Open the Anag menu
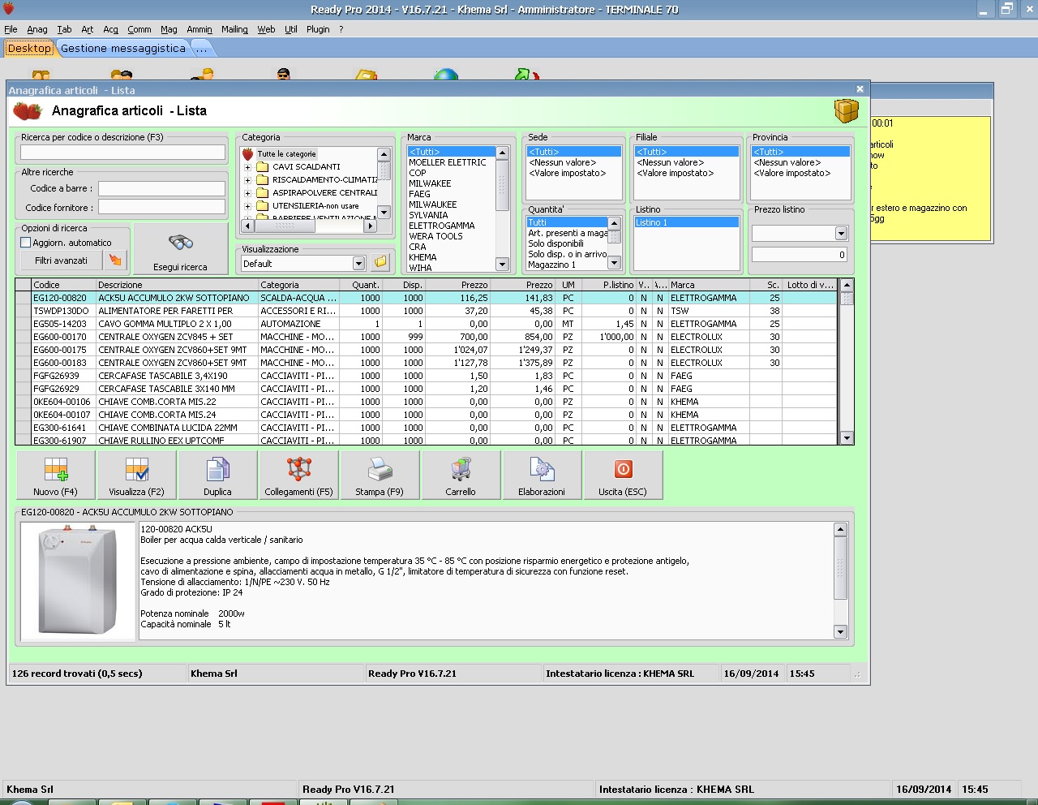The height and width of the screenshot is (805, 1038). point(37,29)
